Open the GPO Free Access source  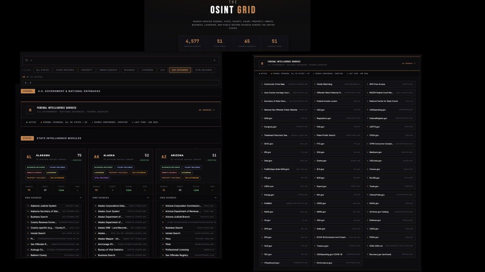pos(390,84)
